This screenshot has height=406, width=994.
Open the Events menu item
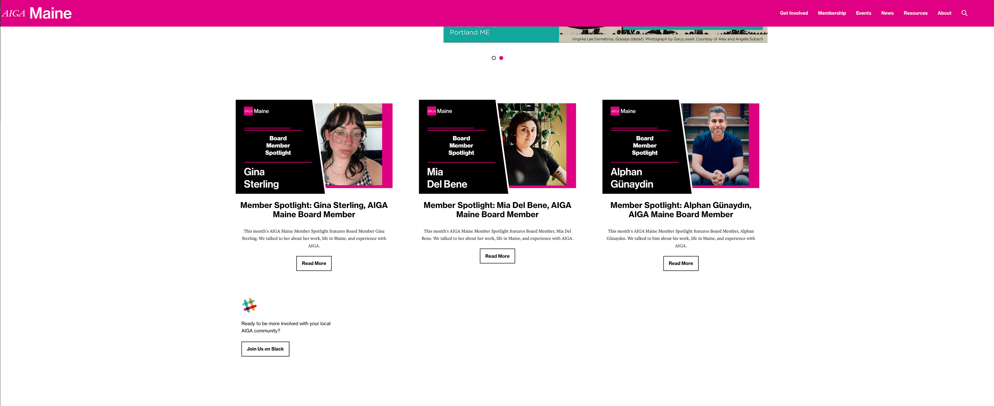(x=863, y=13)
